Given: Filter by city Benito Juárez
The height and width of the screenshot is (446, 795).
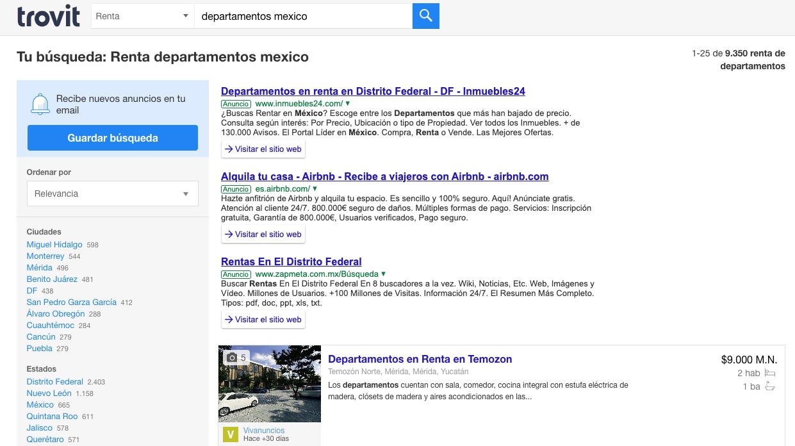Looking at the screenshot, I should tap(52, 279).
